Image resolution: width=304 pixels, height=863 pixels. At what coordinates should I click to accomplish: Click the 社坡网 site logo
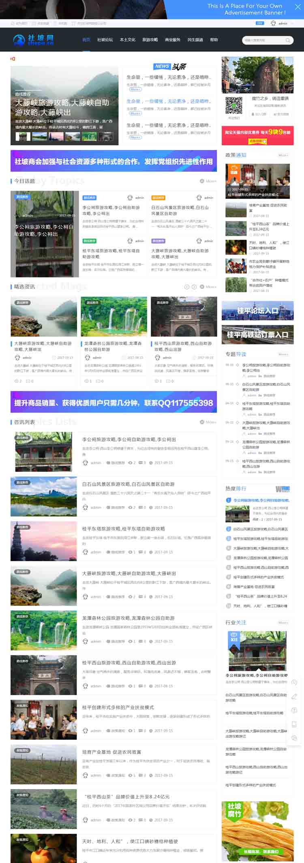pos(33,40)
